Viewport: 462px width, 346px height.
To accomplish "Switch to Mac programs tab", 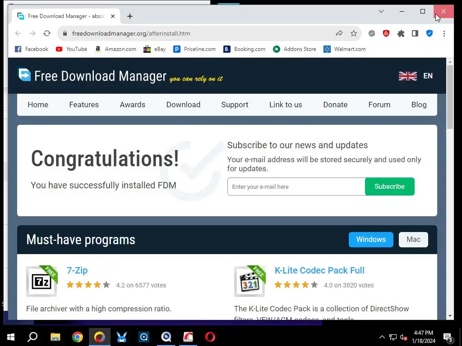I will coord(413,240).
